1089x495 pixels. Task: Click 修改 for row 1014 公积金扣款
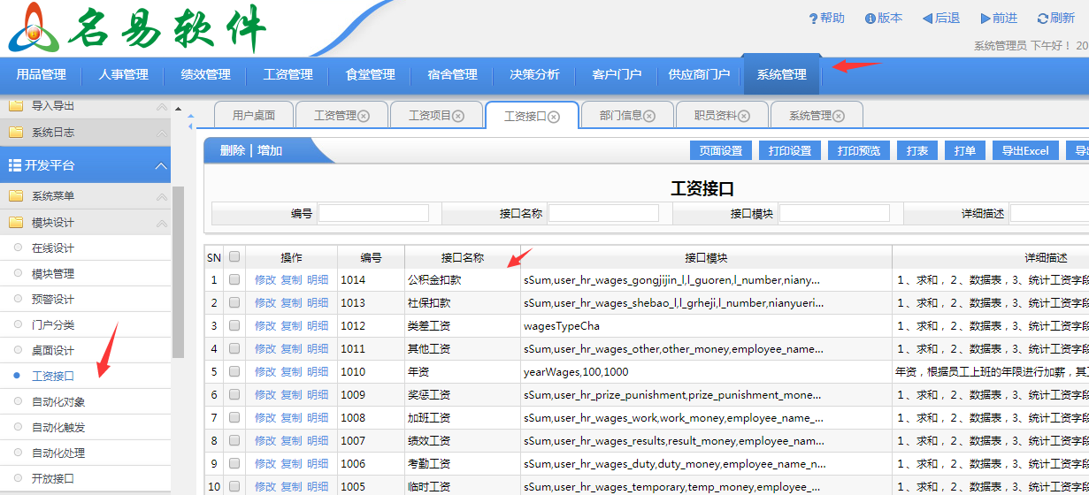(x=265, y=279)
